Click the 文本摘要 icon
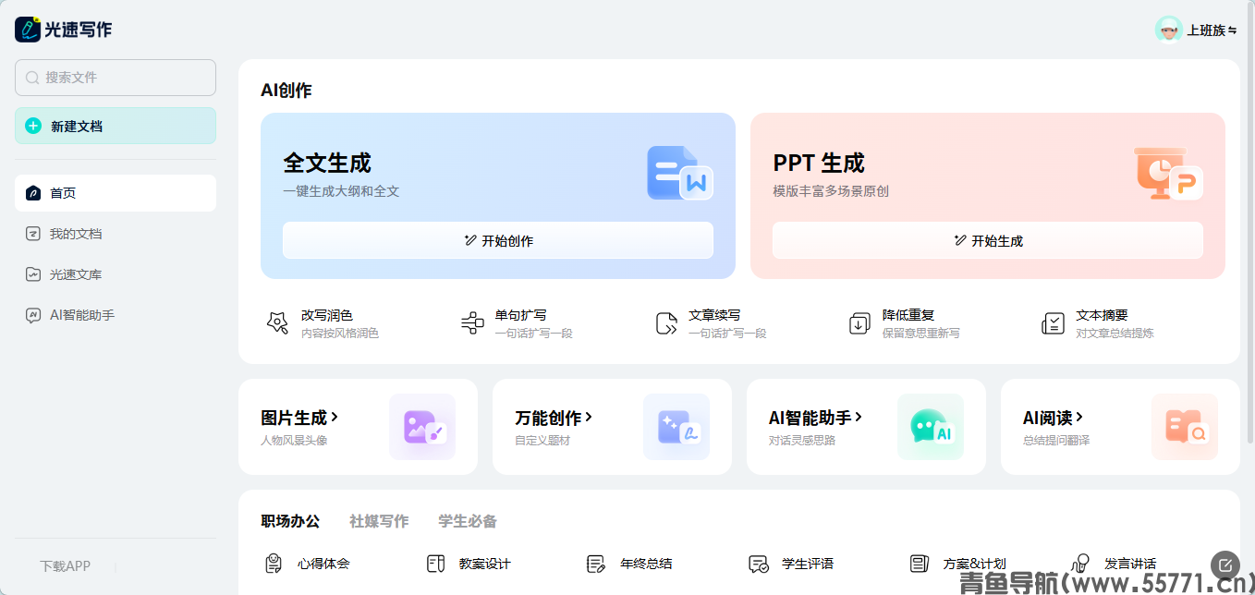This screenshot has width=1255, height=595. click(1053, 323)
